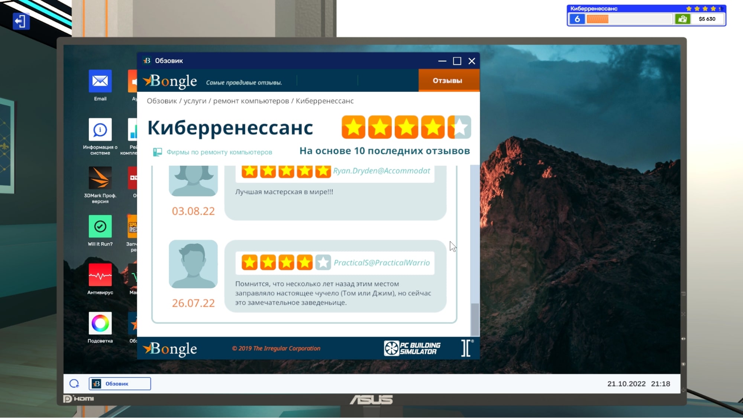The width and height of the screenshot is (743, 418).
Task: Click the book icon beside Фирмы по ремонту
Action: pyautogui.click(x=157, y=152)
